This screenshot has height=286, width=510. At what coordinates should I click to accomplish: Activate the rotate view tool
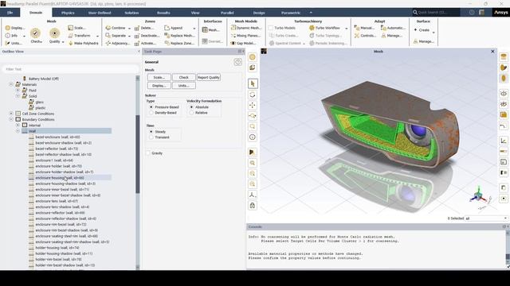click(253, 95)
